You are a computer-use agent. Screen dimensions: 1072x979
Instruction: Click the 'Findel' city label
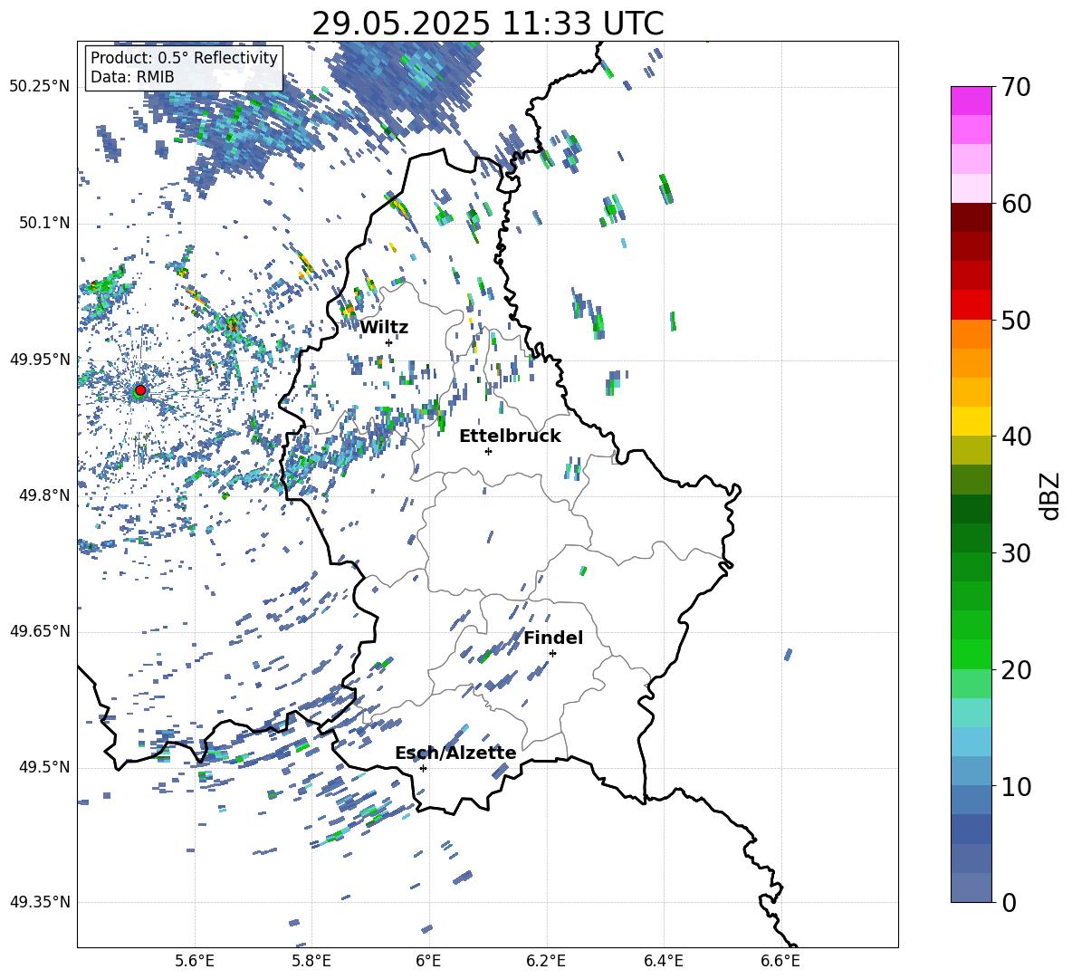point(553,638)
